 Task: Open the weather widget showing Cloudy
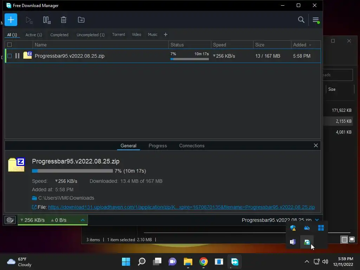click(19, 262)
